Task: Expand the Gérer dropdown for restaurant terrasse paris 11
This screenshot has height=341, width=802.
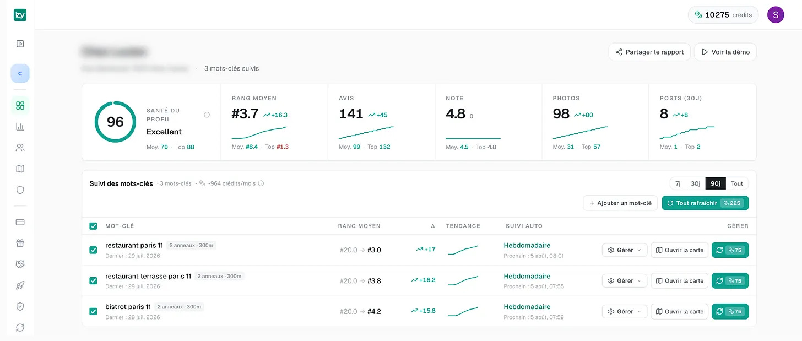Action: [x=625, y=281]
